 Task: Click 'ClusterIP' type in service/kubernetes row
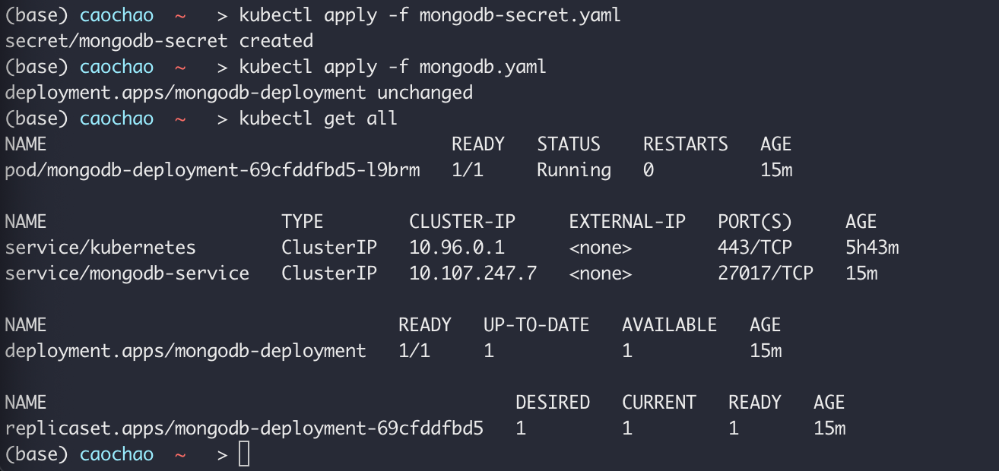329,248
